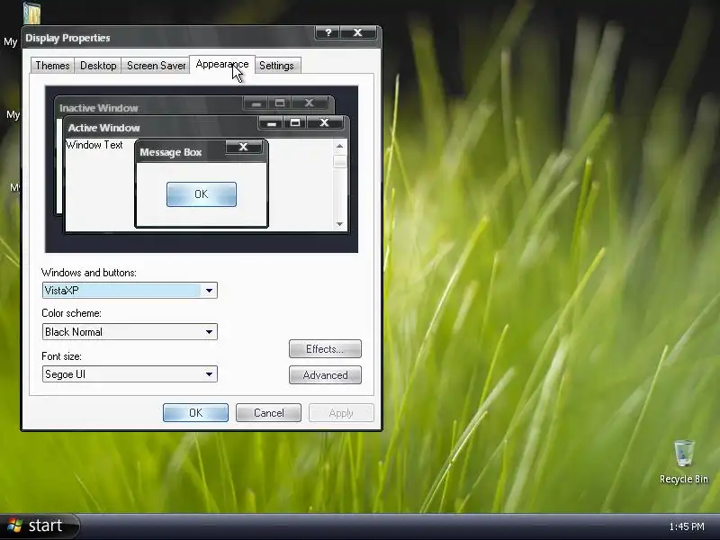Image resolution: width=720 pixels, height=540 pixels.
Task: Click the preview scrollbar up arrow
Action: coord(340,146)
